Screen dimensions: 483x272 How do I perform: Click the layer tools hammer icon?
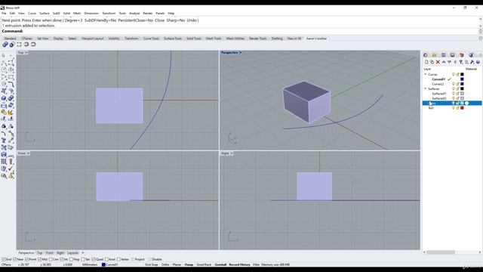click(x=472, y=62)
